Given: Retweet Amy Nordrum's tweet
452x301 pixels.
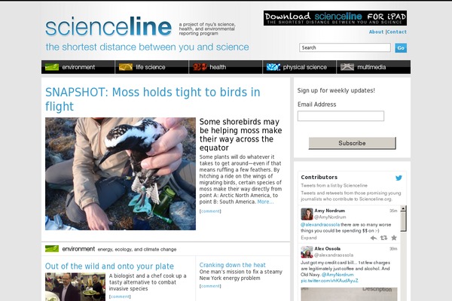Looking at the screenshot, I should coord(383,238).
